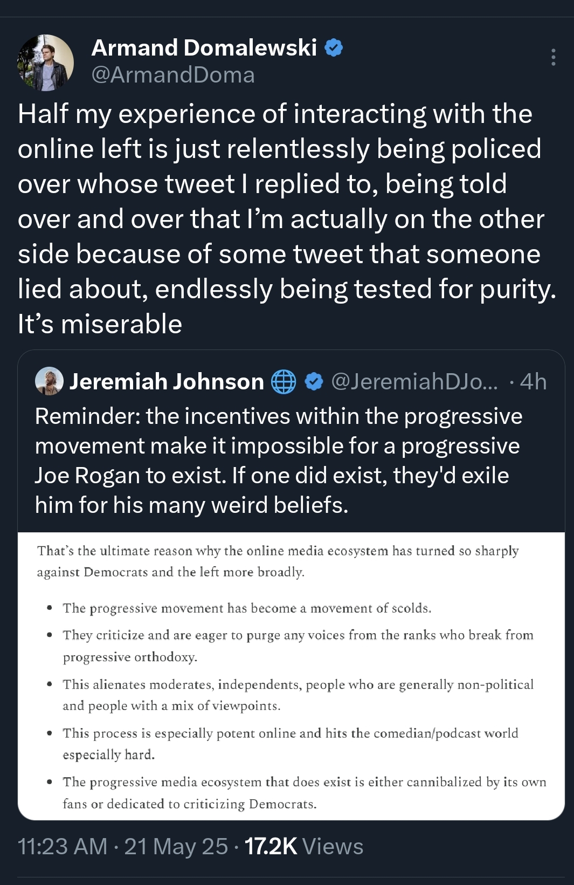The image size is (574, 885).
Task: Click the 'movement of scolds' bullet line
Action: point(247,608)
